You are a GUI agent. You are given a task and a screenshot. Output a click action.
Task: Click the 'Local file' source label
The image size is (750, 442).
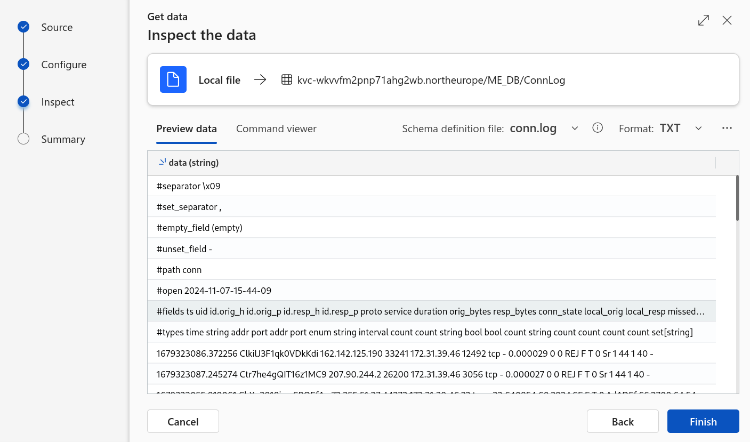point(220,81)
